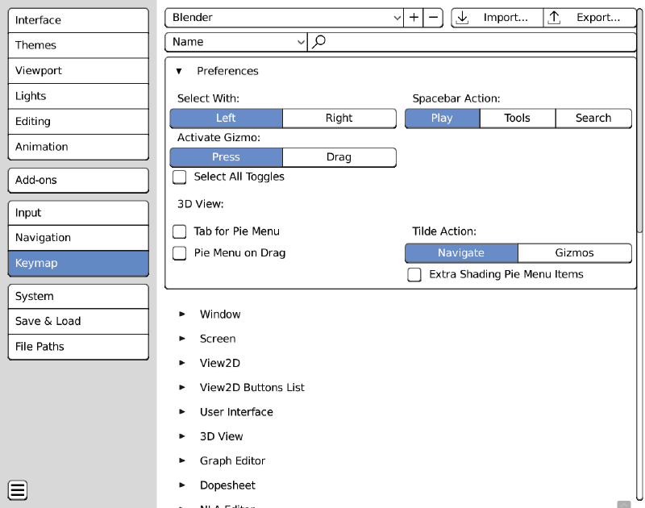Enable the Select All Toggles checkbox
The image size is (645, 508).
(x=180, y=177)
